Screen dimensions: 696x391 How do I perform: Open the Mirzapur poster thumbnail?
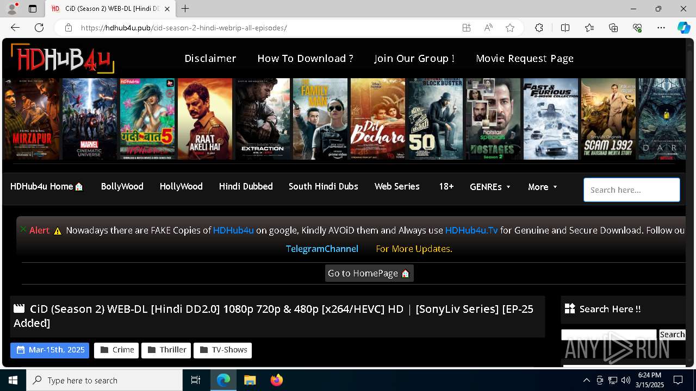(x=32, y=119)
